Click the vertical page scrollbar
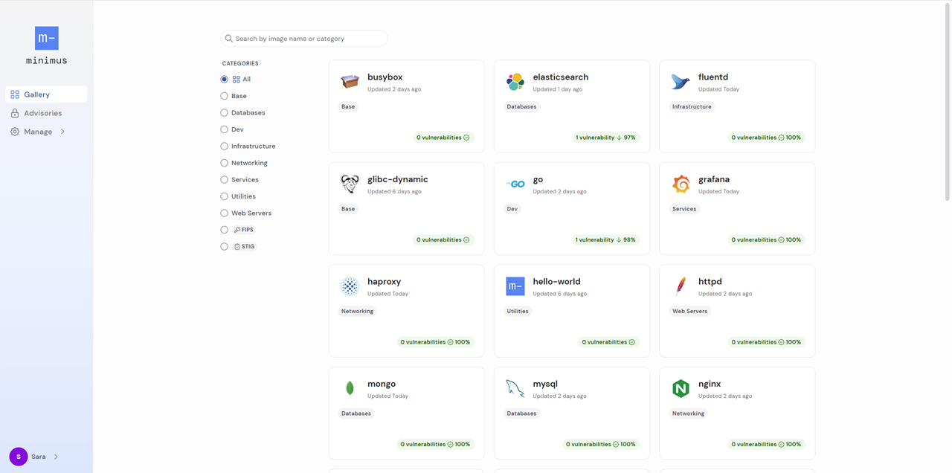 (947, 100)
